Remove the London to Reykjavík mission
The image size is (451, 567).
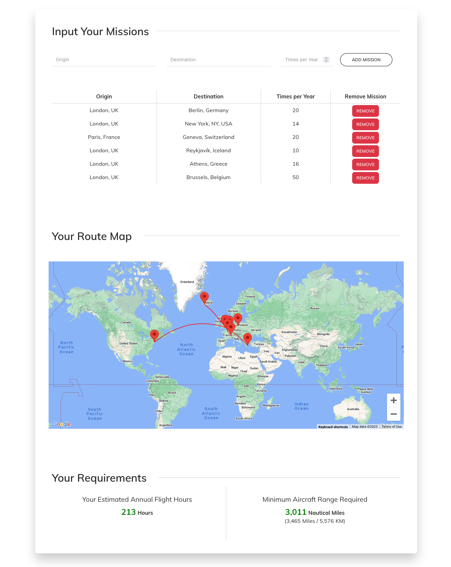365,151
